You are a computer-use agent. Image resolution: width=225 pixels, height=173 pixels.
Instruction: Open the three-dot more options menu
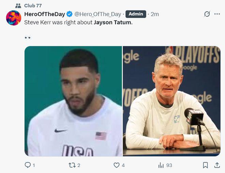click(x=217, y=14)
